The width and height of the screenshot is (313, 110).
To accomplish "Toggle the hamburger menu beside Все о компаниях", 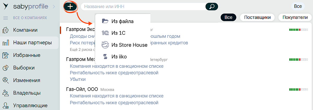I will (5, 18).
